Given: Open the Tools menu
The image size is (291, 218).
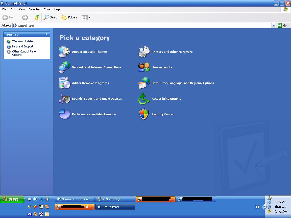Looking at the screenshot, I should coord(47,9).
